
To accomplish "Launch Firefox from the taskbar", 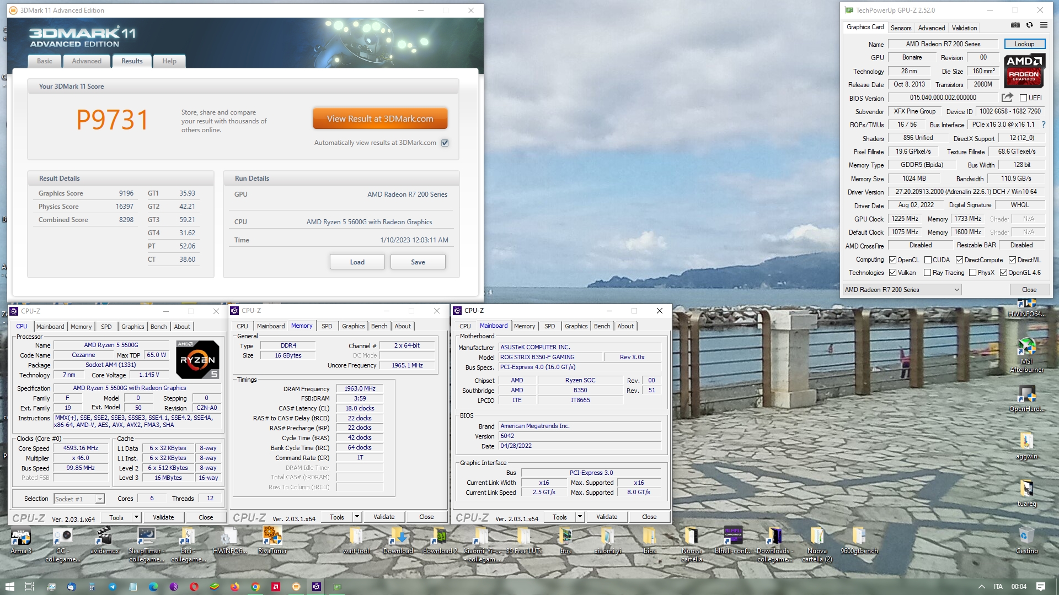I will (x=235, y=587).
